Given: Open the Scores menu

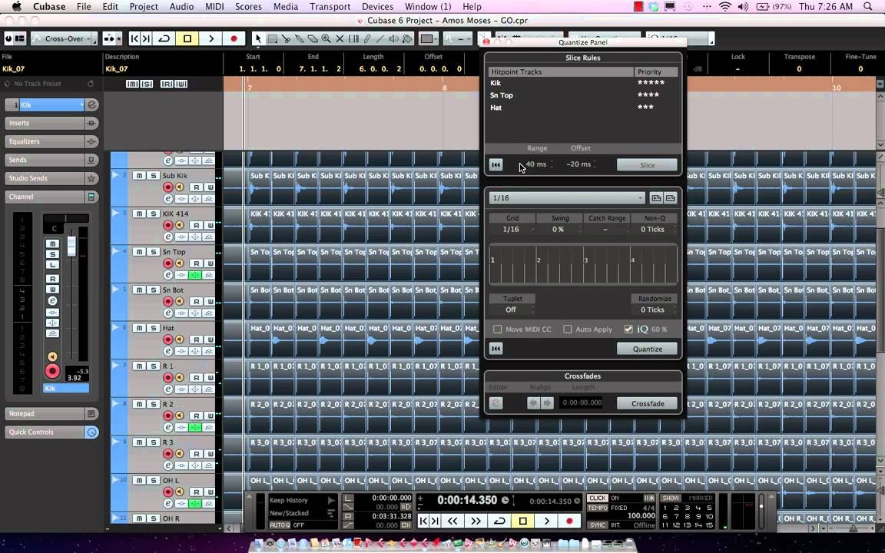Looking at the screenshot, I should click(248, 7).
